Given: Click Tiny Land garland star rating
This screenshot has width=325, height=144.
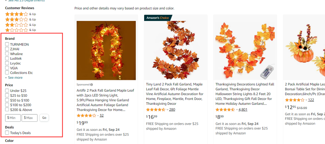Looking at the screenshot, I should click(x=156, y=110).
